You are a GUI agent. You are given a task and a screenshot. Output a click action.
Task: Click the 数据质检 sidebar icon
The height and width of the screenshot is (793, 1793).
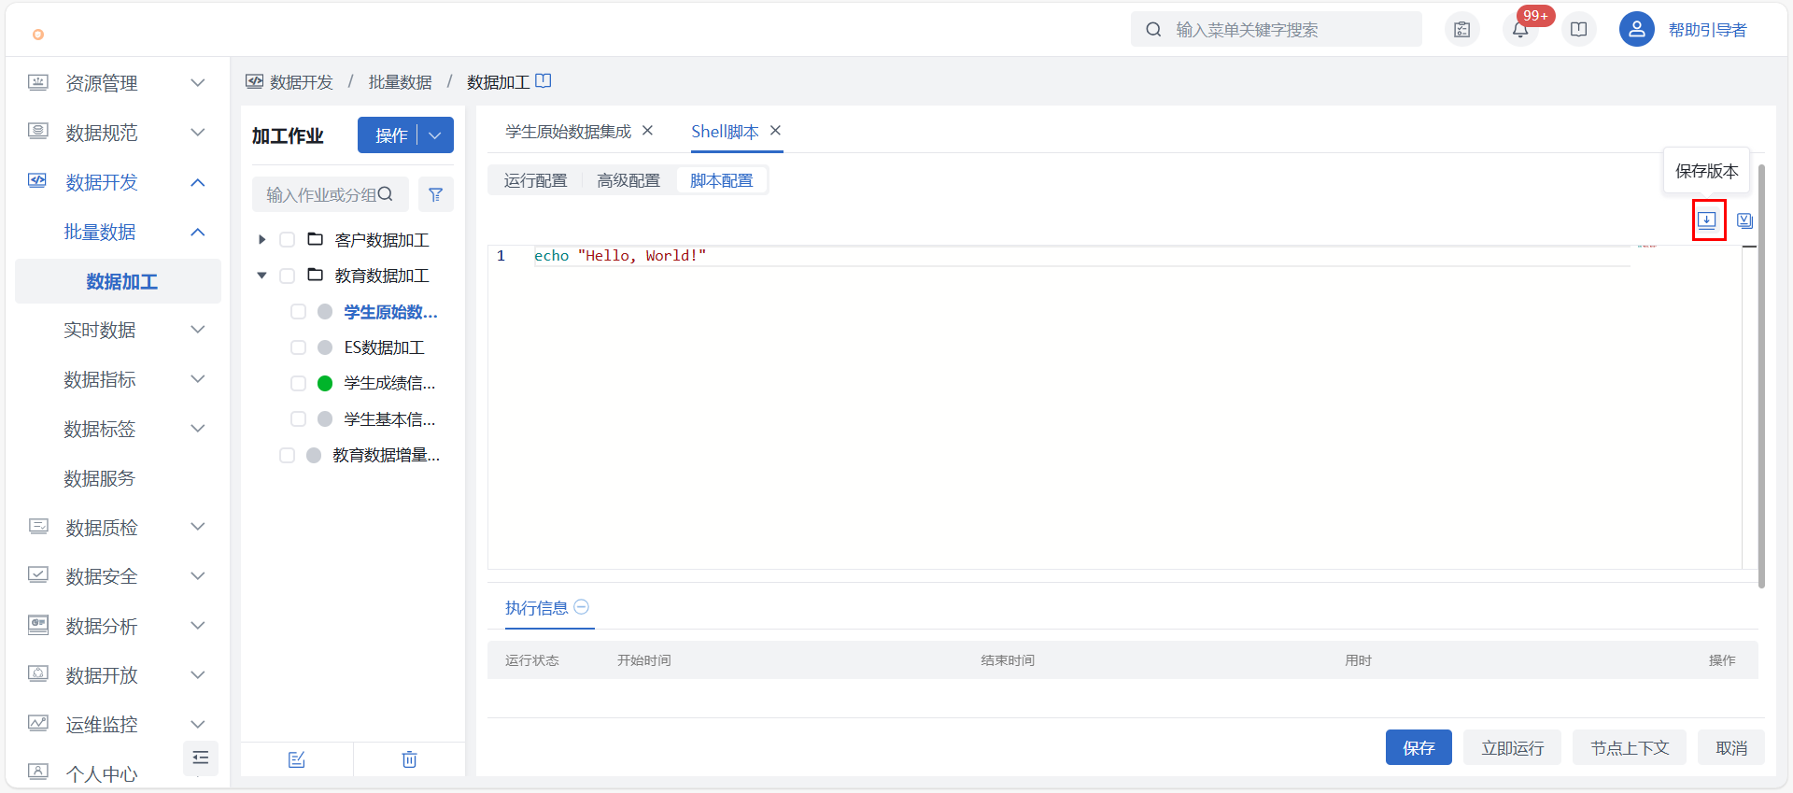click(38, 527)
